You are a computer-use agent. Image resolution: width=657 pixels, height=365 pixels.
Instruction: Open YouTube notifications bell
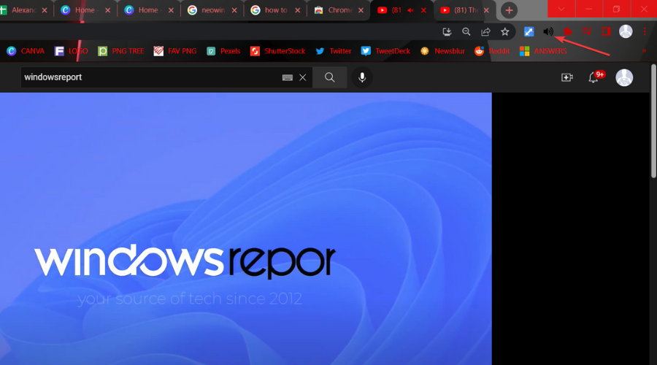point(593,77)
